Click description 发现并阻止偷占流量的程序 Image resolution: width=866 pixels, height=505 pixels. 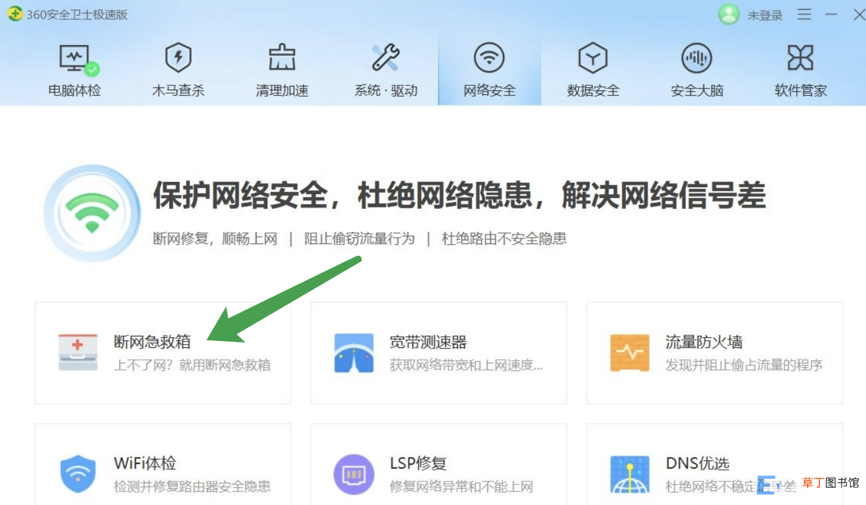(744, 365)
